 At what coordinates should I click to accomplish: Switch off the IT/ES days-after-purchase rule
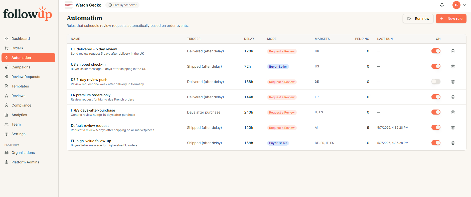point(436,112)
